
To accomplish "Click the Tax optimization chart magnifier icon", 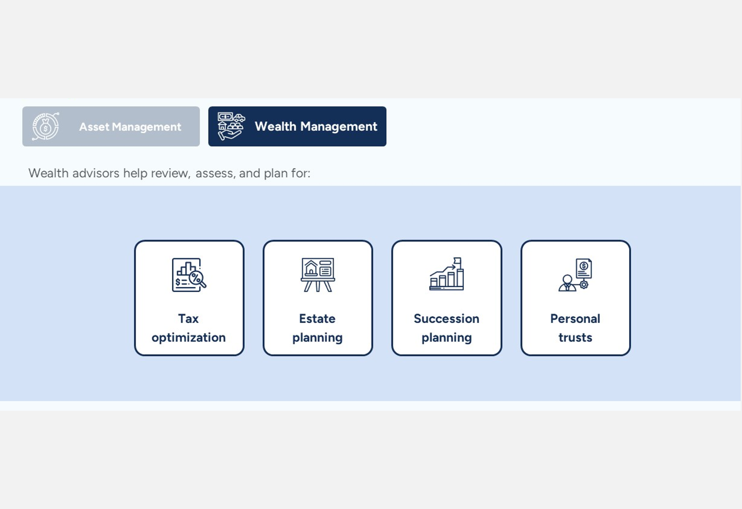I will pos(189,275).
